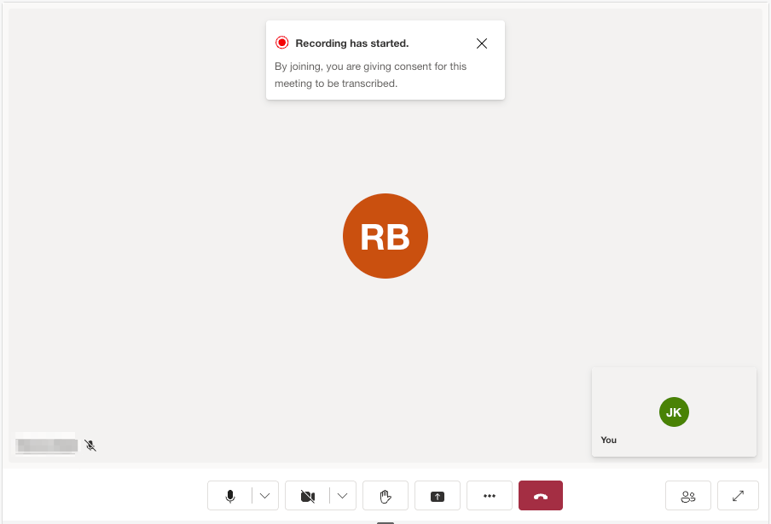
Task: Click the red recording indicator icon
Action: tap(281, 43)
